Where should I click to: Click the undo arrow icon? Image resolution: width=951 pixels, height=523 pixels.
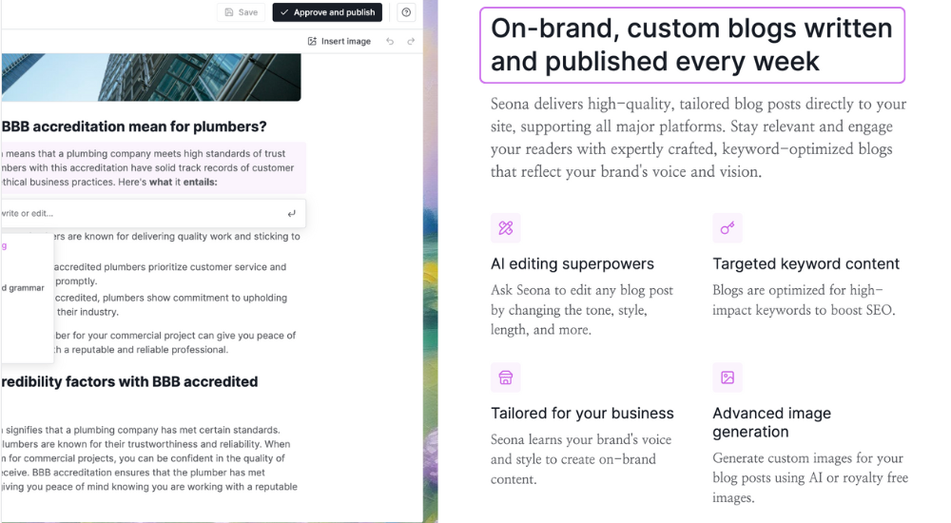pos(390,41)
